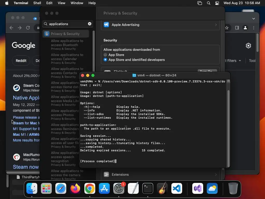The image size is (265, 199).
Task: Open System Settings dock icon
Action: click(x=119, y=188)
